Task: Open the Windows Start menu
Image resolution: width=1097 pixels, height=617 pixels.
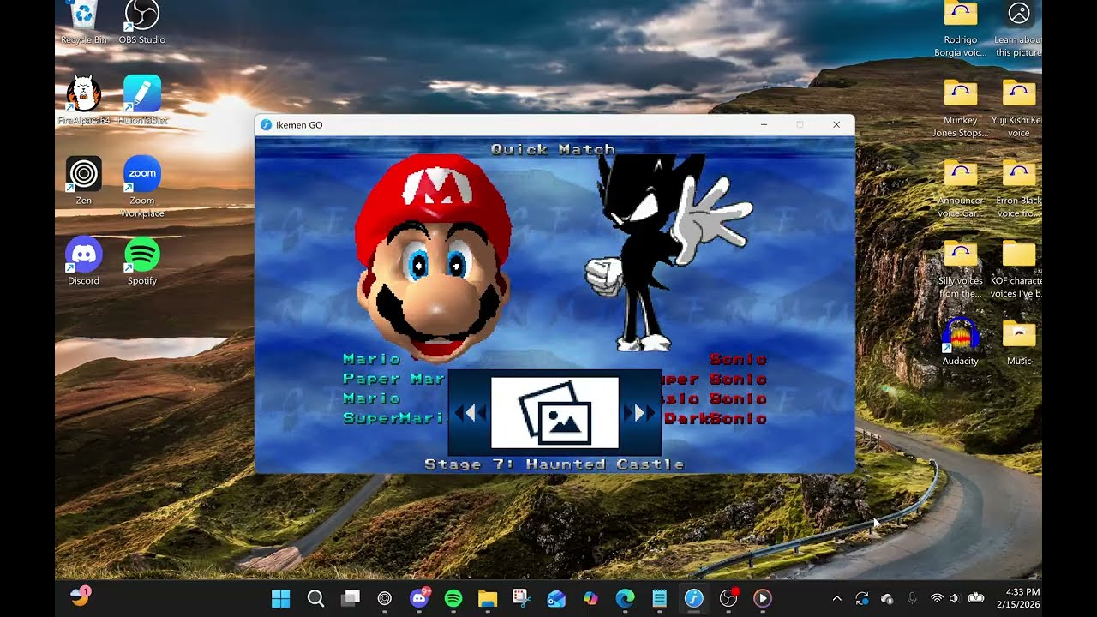Action: point(280,598)
